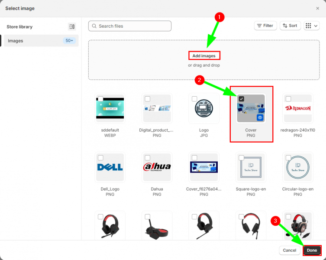The width and height of the screenshot is (326, 260).
Task: Click the search magnifier icon
Action: point(94,26)
